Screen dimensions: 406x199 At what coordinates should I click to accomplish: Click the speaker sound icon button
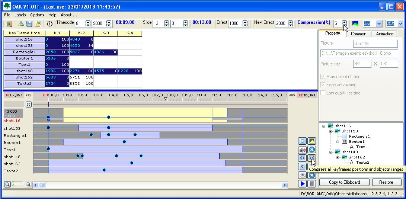coord(303,150)
